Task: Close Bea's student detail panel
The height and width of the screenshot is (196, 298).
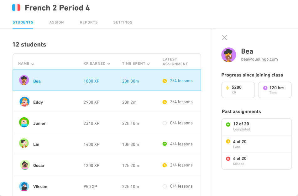Action: pos(224,37)
